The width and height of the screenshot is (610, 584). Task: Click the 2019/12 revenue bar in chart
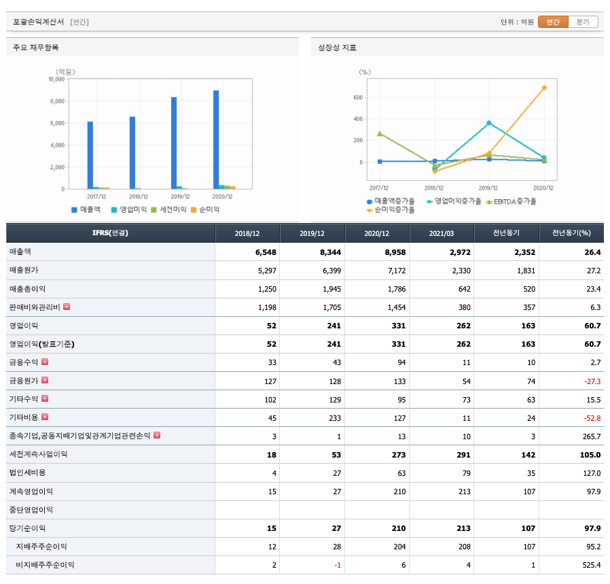pos(174,143)
